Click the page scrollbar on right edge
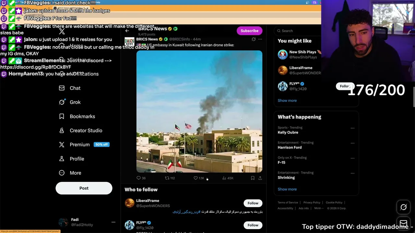415x233 pixels. tap(414, 96)
